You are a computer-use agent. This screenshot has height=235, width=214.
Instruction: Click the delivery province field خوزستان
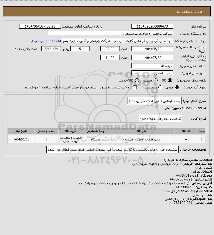[152, 66]
